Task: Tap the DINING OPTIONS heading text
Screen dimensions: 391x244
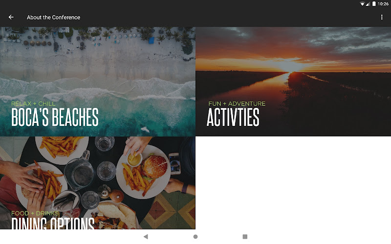Action: coord(53,224)
